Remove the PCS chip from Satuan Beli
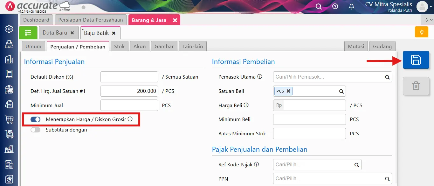434x186 pixels. [288, 91]
